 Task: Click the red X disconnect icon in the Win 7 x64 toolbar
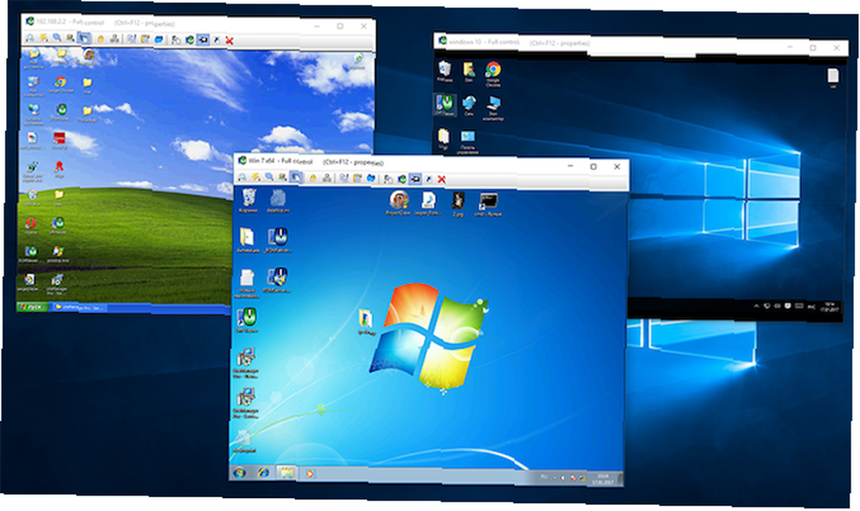pyautogui.click(x=441, y=179)
